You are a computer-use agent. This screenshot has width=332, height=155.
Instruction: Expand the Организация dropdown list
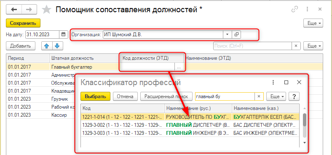[x=228, y=35]
